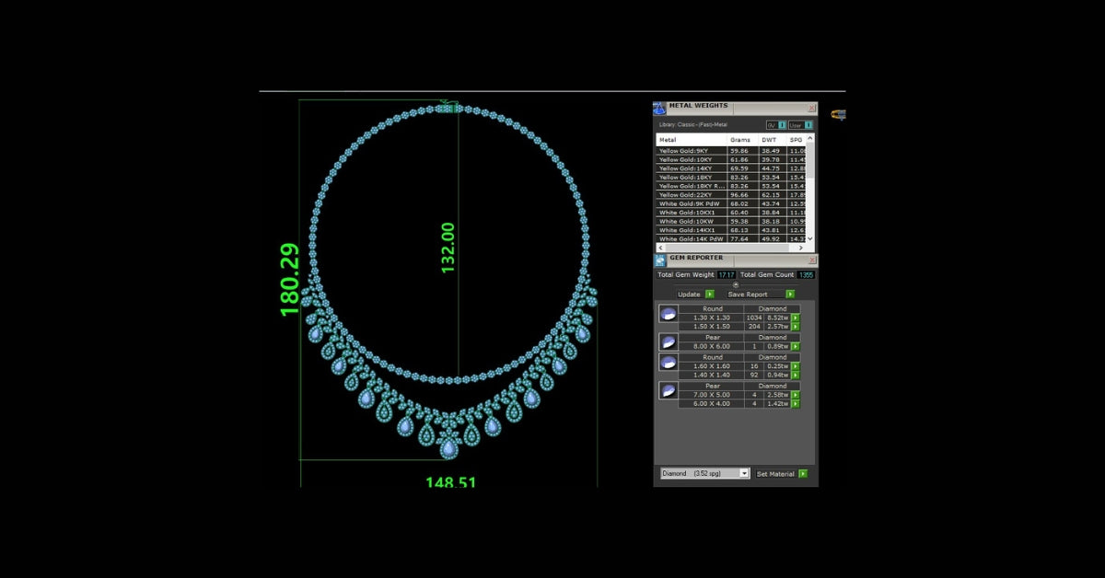Image resolution: width=1105 pixels, height=578 pixels.
Task: Select the first Round diamond gem icon
Action: 668,314
